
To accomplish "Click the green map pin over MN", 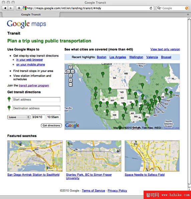I will coord(130,91).
